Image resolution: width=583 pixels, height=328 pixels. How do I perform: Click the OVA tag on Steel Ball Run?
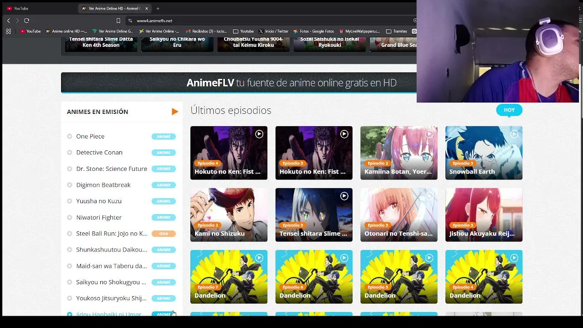(164, 234)
